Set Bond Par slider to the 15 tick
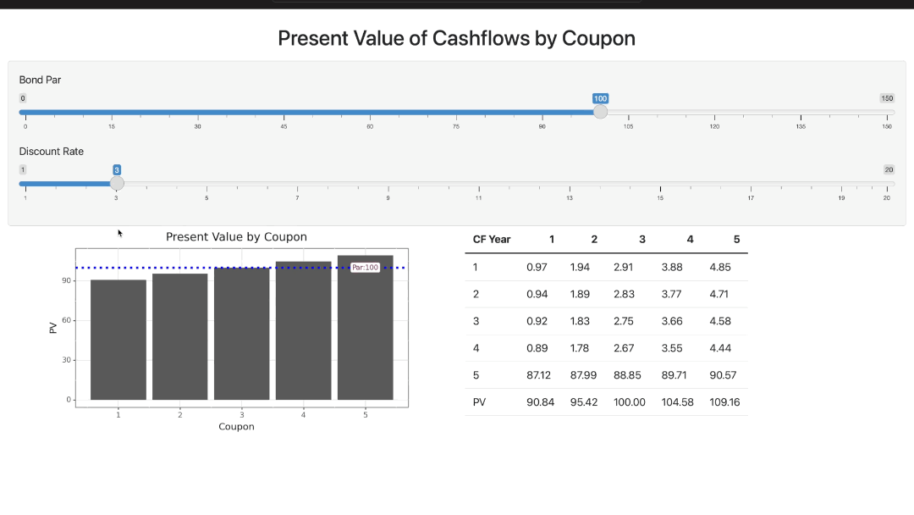The height and width of the screenshot is (515, 914). click(x=112, y=112)
